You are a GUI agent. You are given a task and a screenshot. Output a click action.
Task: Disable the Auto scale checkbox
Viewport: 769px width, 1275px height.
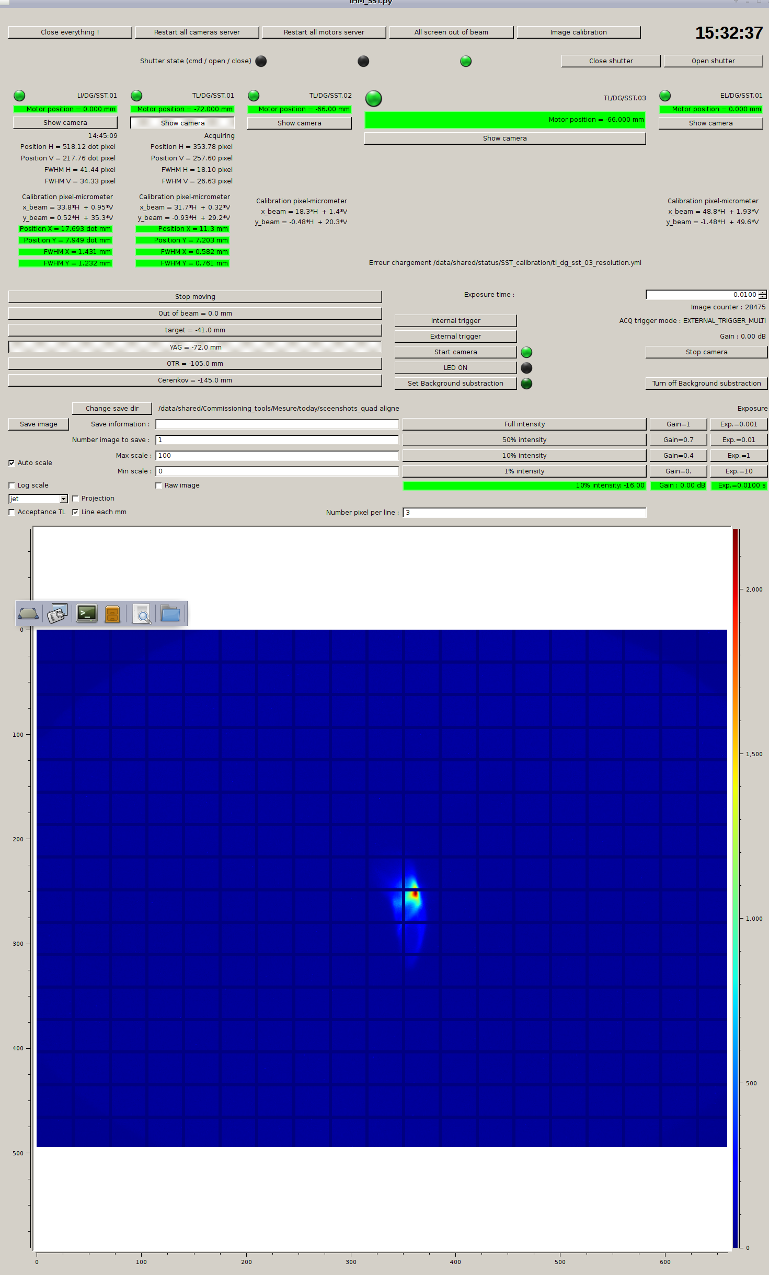coord(12,463)
